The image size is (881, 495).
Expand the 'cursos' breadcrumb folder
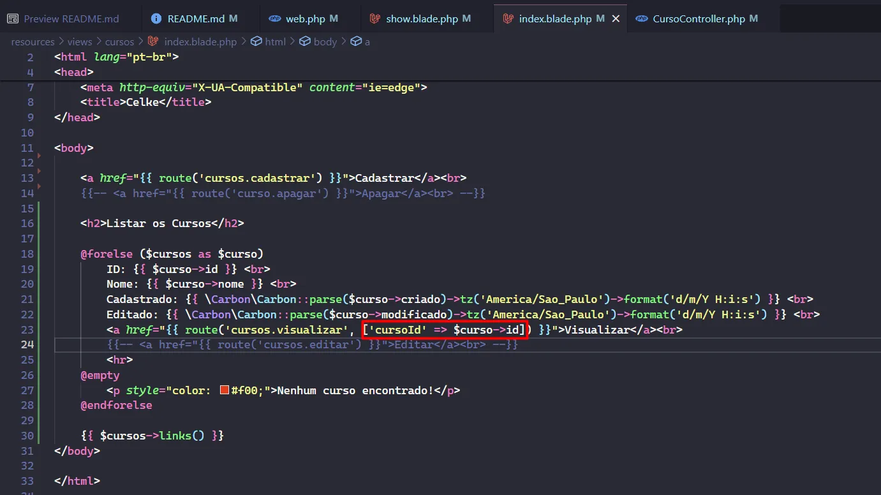click(x=119, y=41)
